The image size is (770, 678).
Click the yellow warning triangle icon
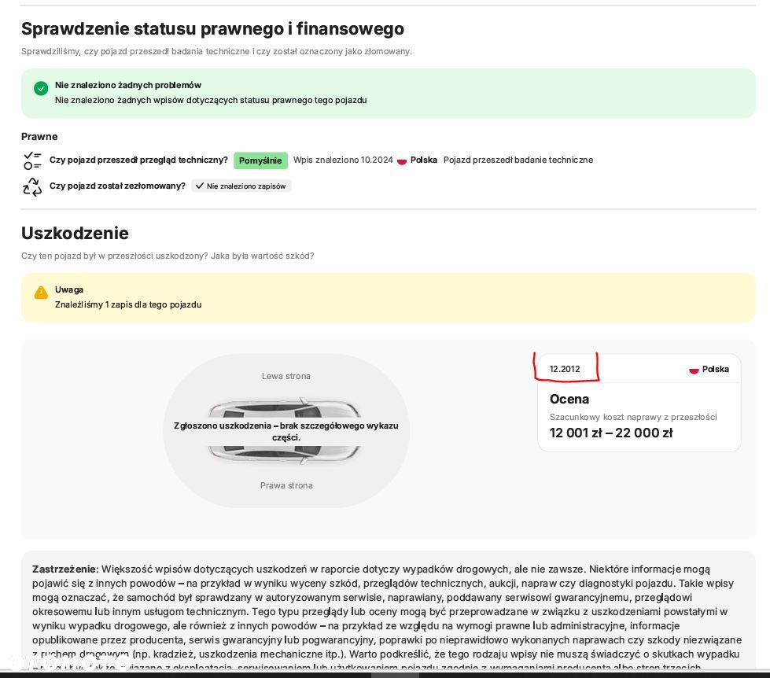(x=41, y=293)
